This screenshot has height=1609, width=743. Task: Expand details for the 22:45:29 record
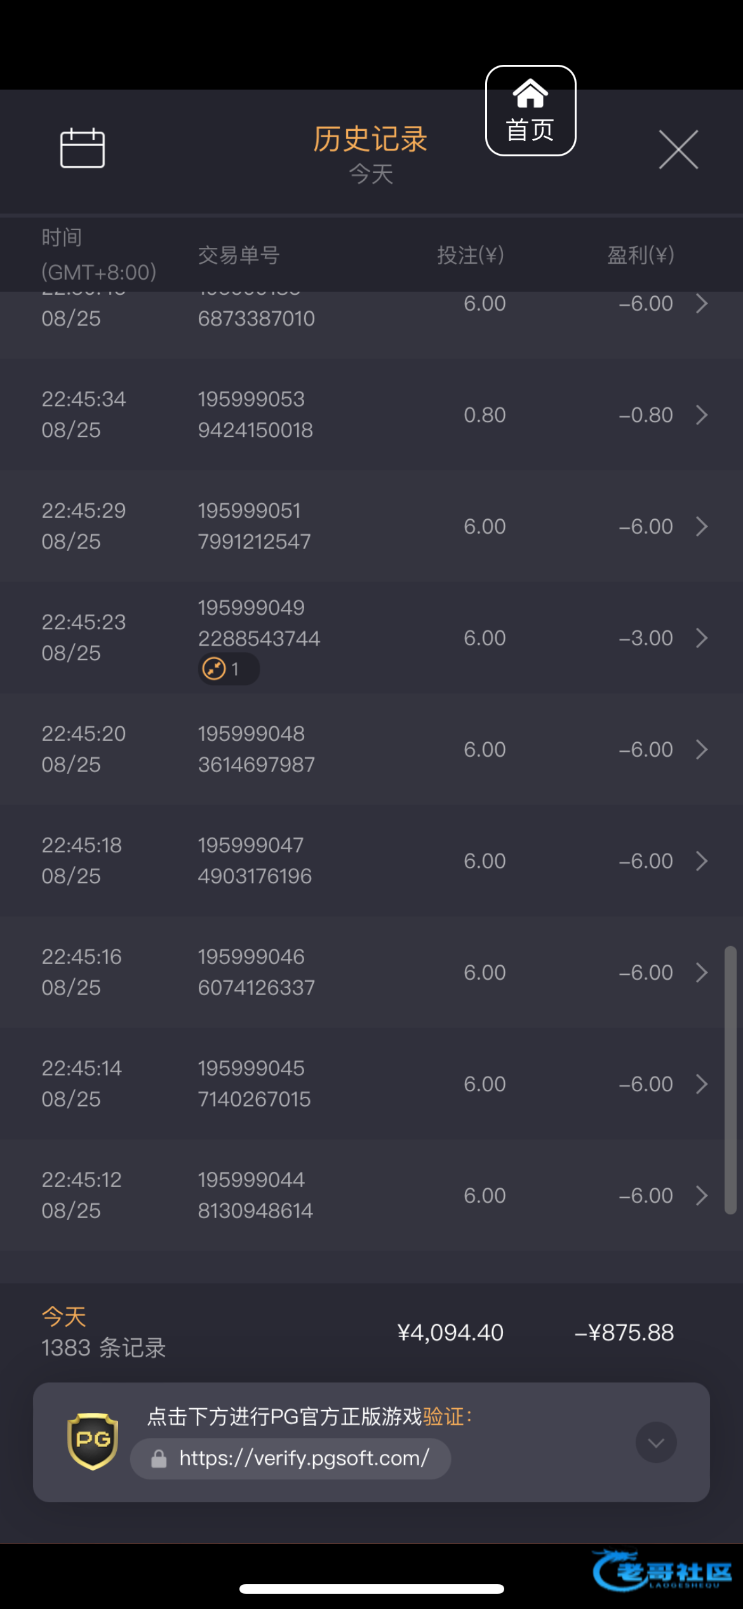pyautogui.click(x=701, y=526)
